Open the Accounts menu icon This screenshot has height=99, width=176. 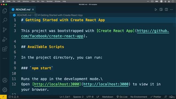5,80
